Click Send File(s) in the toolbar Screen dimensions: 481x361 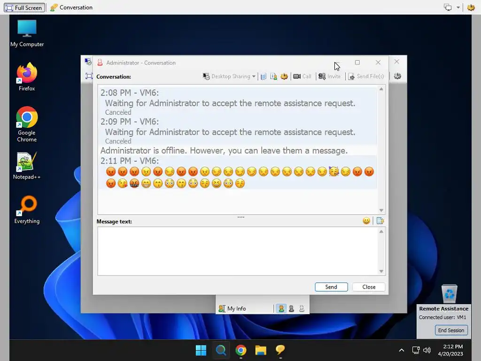coord(366,77)
